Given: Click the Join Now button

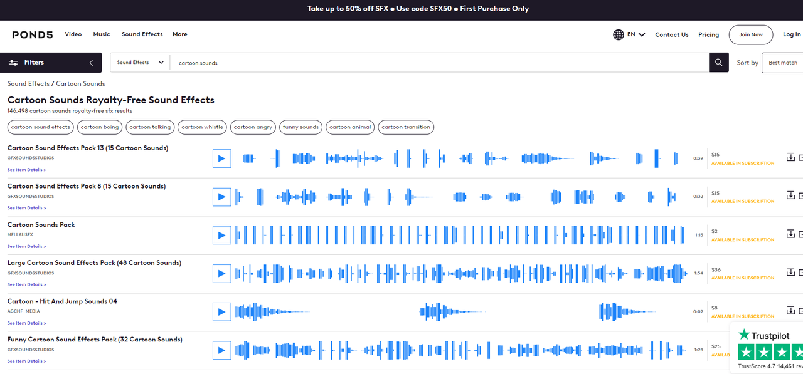Looking at the screenshot, I should [x=751, y=34].
